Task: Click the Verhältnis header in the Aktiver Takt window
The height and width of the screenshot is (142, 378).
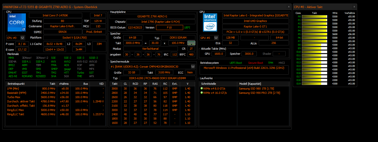Action: click(350, 13)
